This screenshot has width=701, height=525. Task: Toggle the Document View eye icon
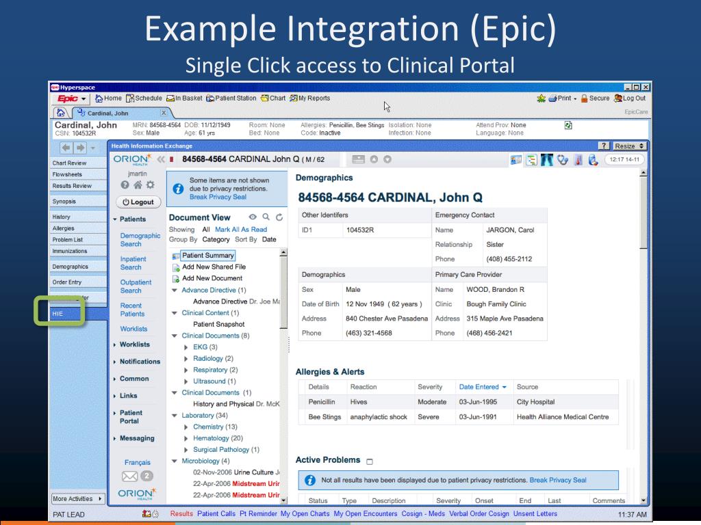coord(253,217)
